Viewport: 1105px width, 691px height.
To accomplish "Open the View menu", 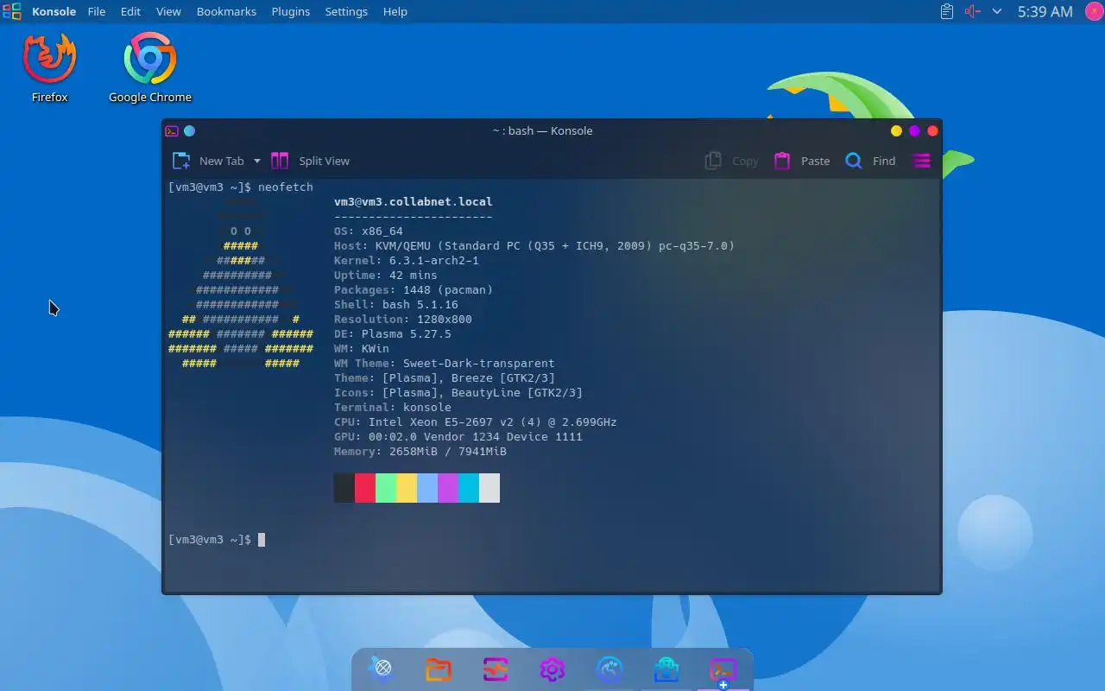I will (x=168, y=11).
